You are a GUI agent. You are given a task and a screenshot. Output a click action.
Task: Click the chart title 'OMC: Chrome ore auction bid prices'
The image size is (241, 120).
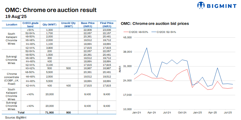(x=154, y=23)
